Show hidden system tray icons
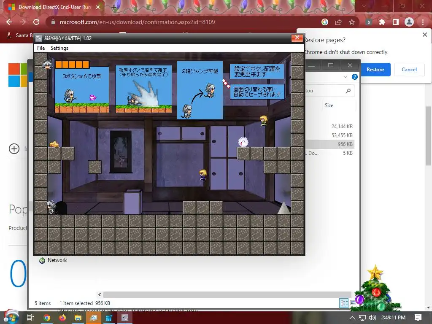Screen dimensions: 432x324 click(352, 318)
